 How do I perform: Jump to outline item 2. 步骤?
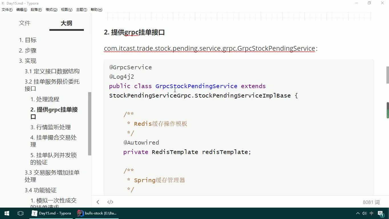(x=28, y=50)
